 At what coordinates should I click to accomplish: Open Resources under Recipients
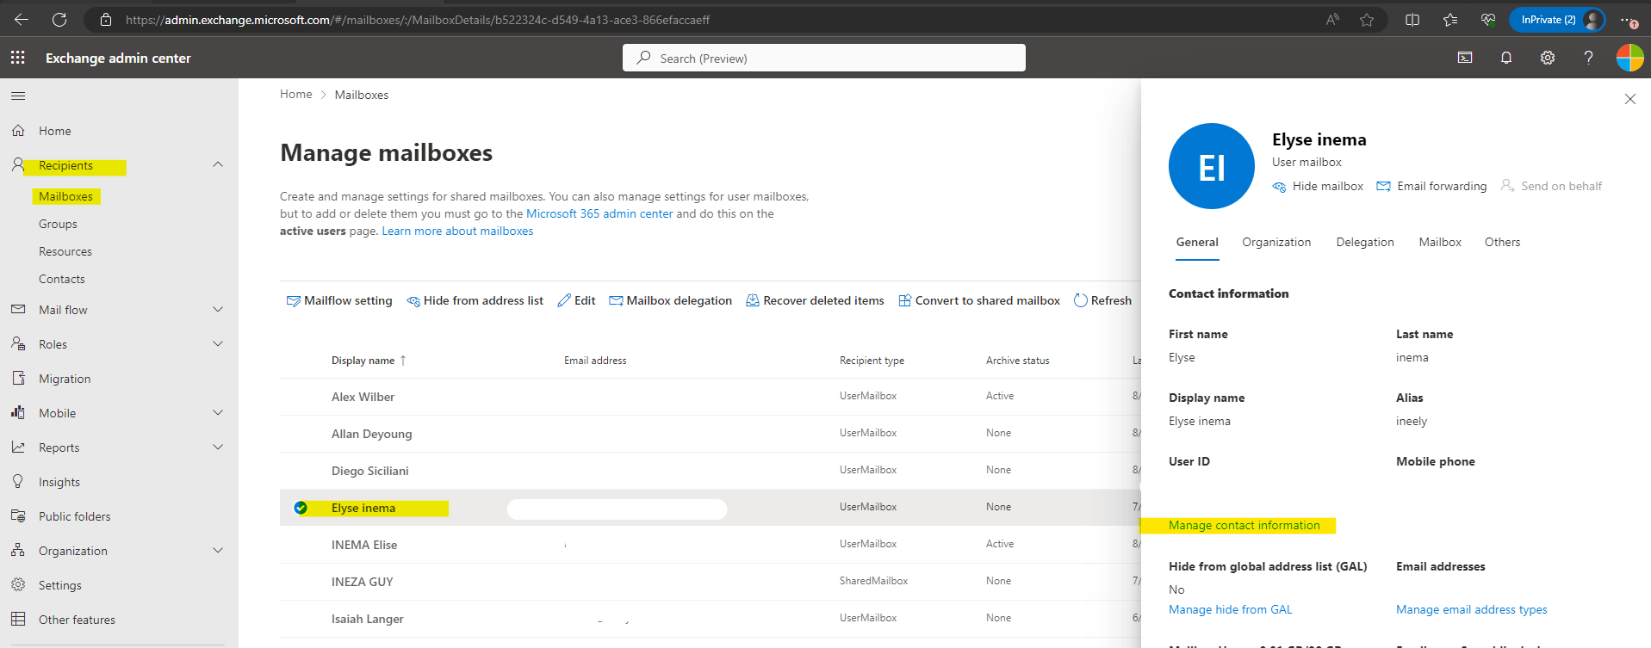coord(65,251)
